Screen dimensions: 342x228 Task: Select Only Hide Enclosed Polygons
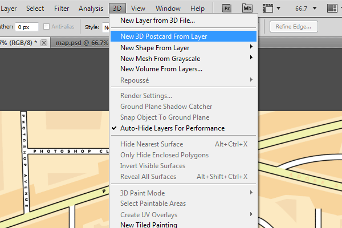184,155
